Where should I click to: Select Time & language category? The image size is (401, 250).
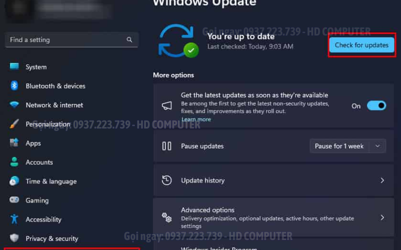(x=51, y=181)
